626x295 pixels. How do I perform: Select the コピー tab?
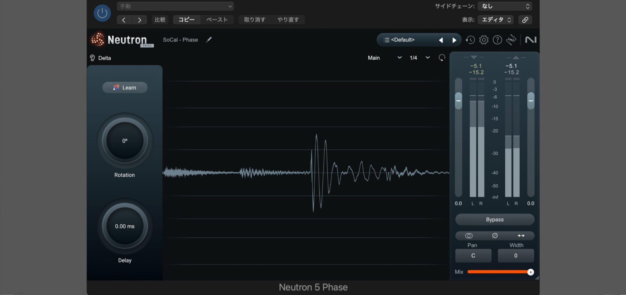pos(186,20)
